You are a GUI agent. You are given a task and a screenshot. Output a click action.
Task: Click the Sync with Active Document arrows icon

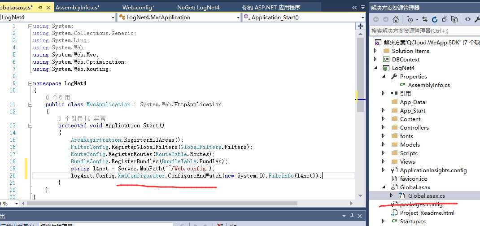click(x=424, y=20)
